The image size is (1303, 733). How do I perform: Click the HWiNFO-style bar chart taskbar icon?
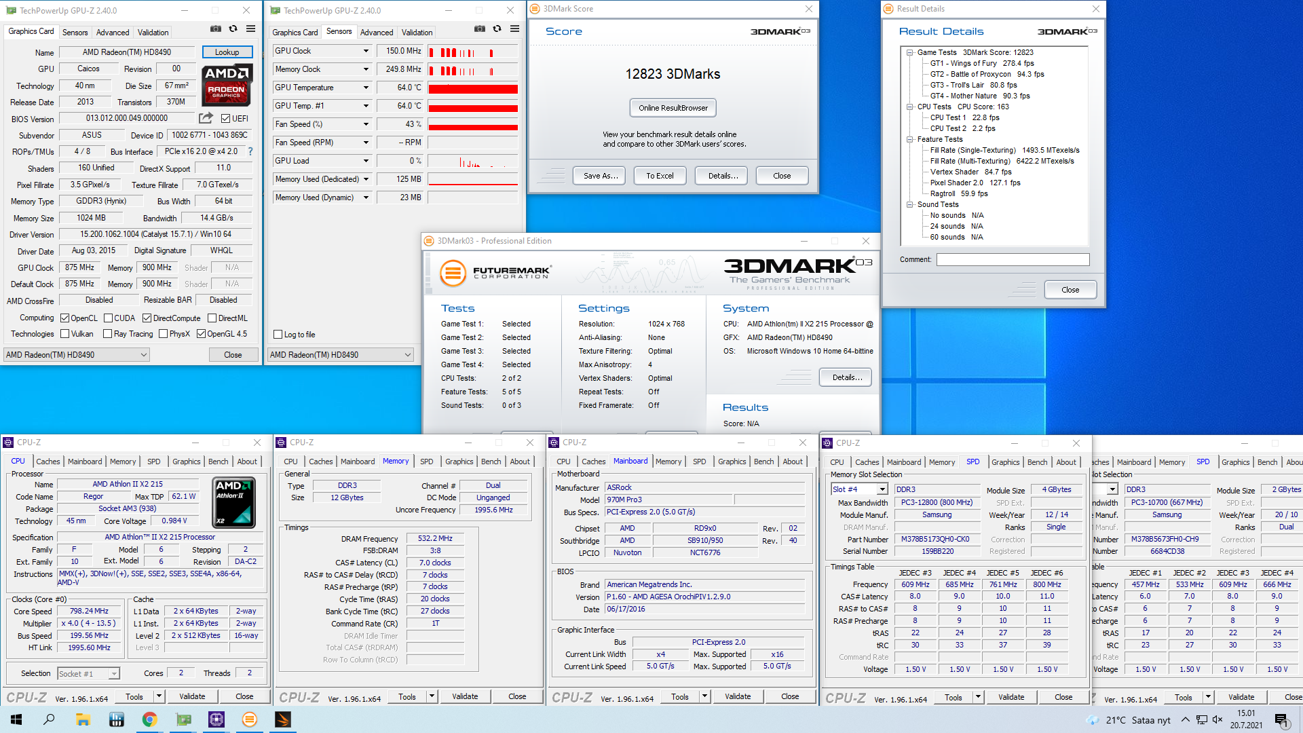(x=116, y=719)
